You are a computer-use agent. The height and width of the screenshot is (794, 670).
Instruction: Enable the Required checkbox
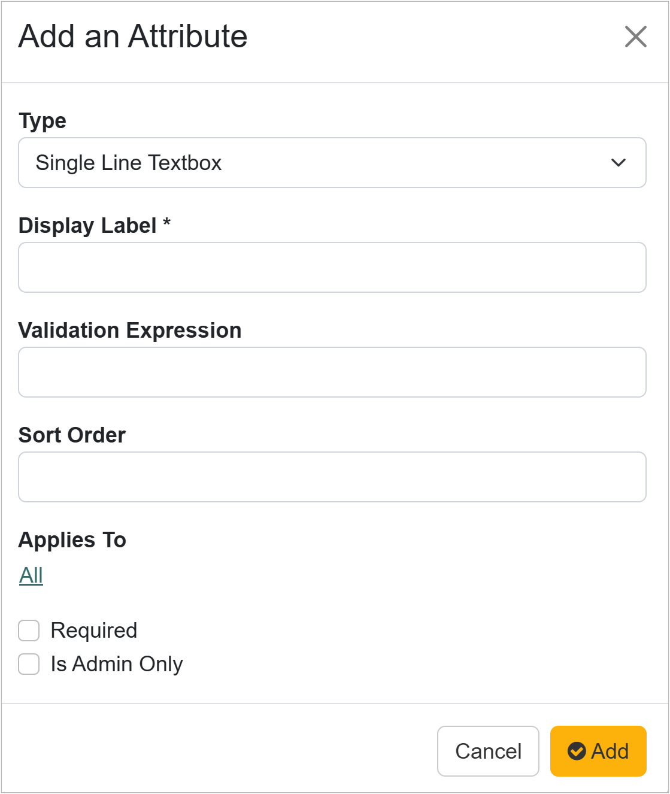coord(28,630)
